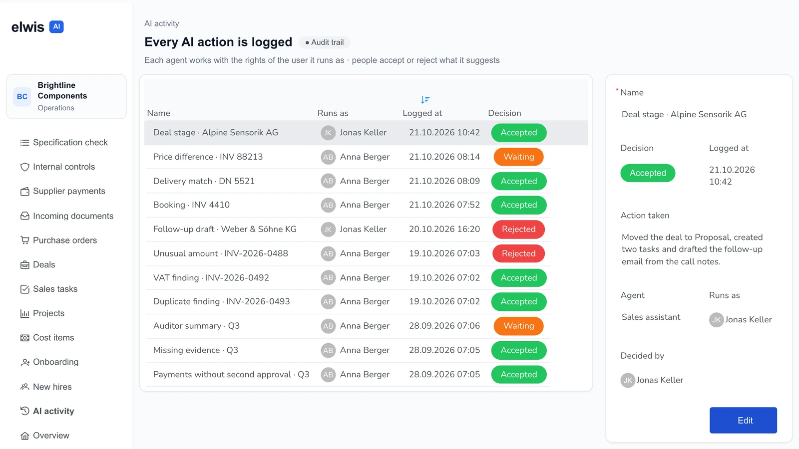Select row VAT finding · INV-2026-0492

pos(349,278)
